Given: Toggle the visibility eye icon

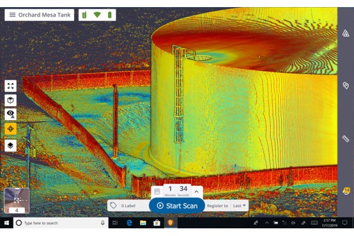Looking at the screenshot, I should pyautogui.click(x=11, y=114).
